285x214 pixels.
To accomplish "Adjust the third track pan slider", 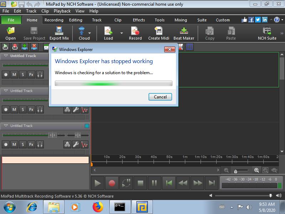I will click(78, 135).
